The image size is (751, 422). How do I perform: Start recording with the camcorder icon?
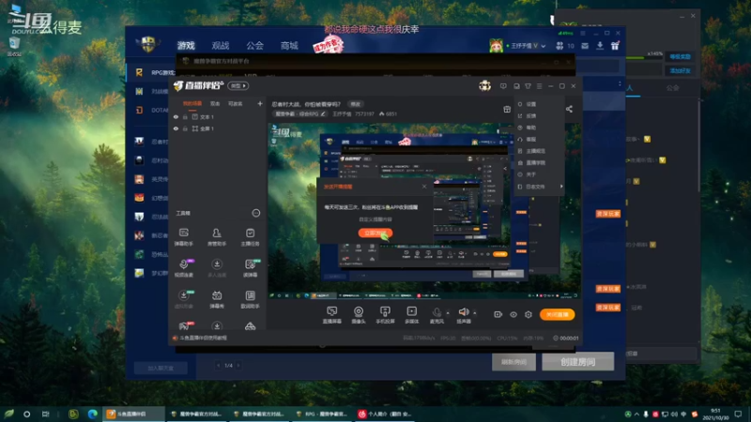[498, 314]
